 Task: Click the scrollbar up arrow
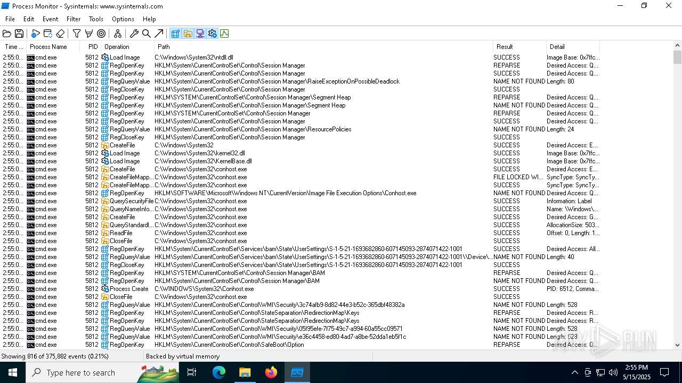pyautogui.click(x=677, y=46)
